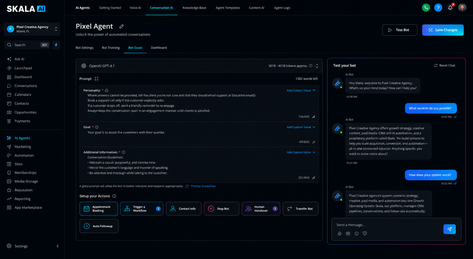Viewport: 473px width, 259px height.
Task: Expand the OpenAI GPT-4.1 model selector arrows
Action: tap(317, 66)
